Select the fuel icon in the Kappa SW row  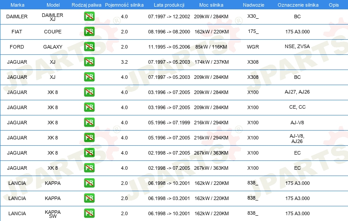tap(89, 213)
